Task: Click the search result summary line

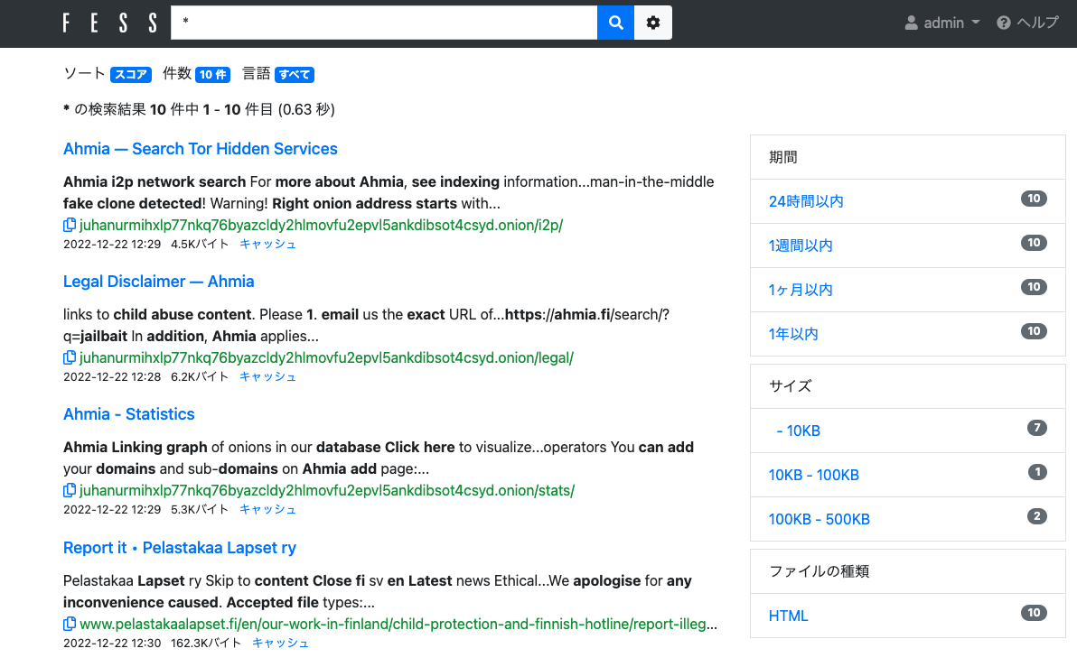Action: point(199,110)
